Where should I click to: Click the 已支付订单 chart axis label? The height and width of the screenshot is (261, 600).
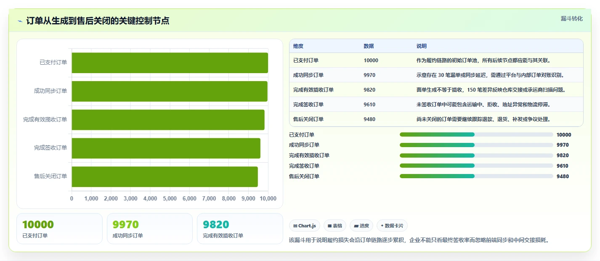pyautogui.click(x=53, y=63)
